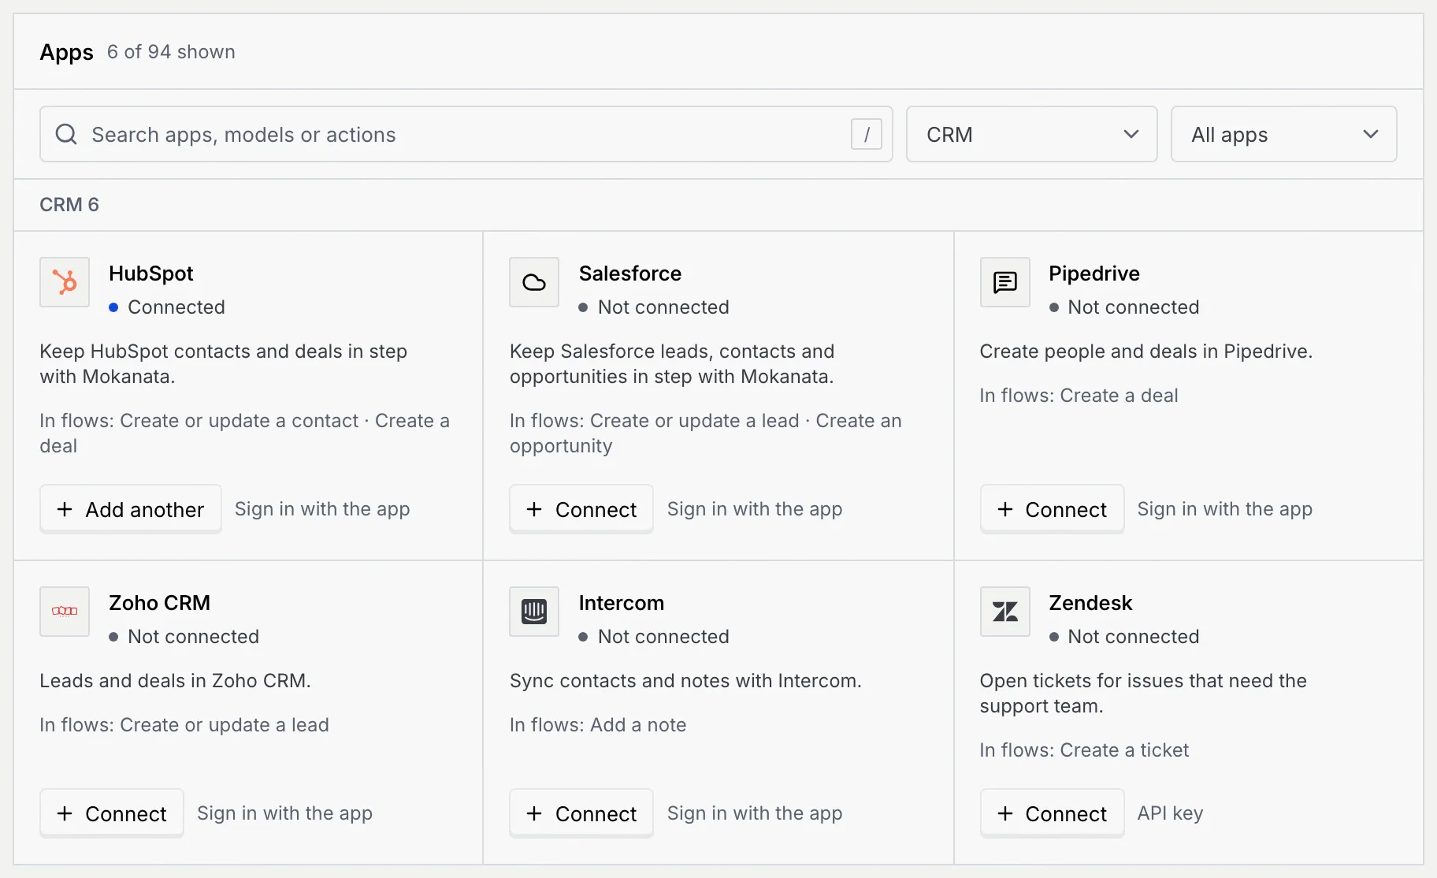Click the '6 of 94 shown' count

(171, 52)
